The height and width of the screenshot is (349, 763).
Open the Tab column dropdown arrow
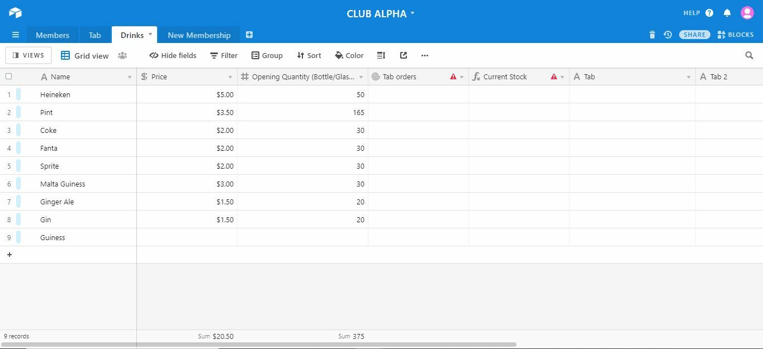(x=689, y=77)
